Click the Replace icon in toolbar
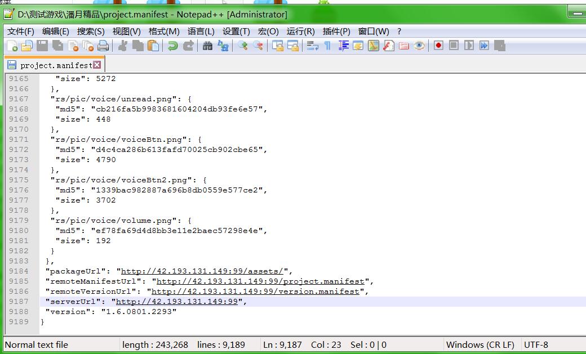The width and height of the screenshot is (586, 354). coord(223,46)
